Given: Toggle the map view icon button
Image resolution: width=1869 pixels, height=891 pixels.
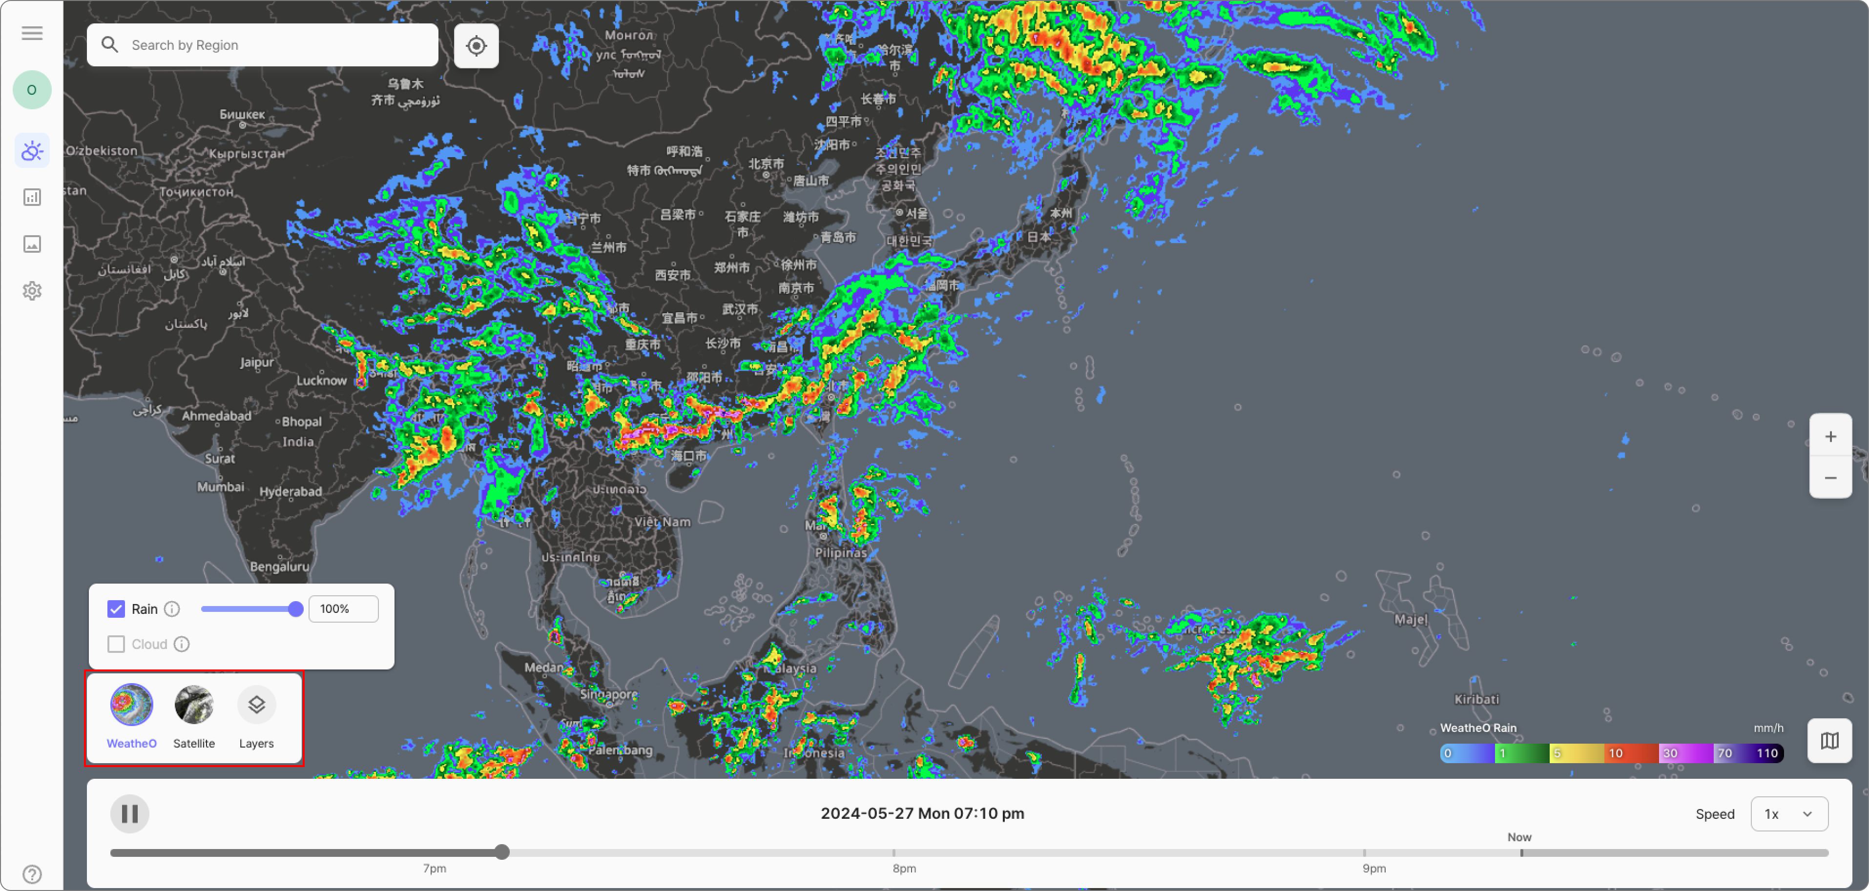Looking at the screenshot, I should (x=1829, y=740).
